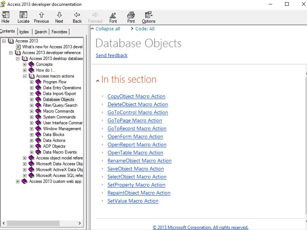Viewport: 307px width, 230px height.
Task: Switch to the Index tab
Action: coord(24,32)
